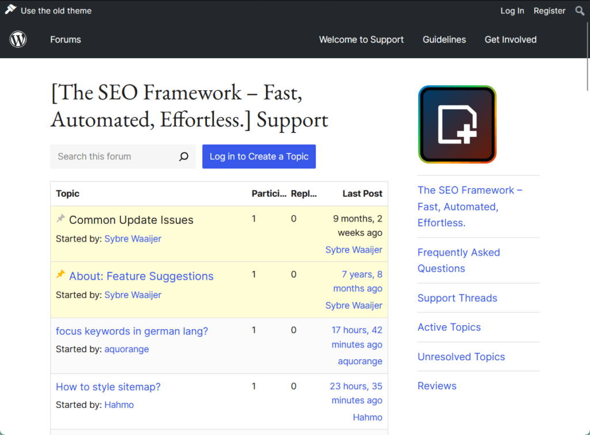
Task: Open Support Threads sidebar link
Action: [x=457, y=298]
